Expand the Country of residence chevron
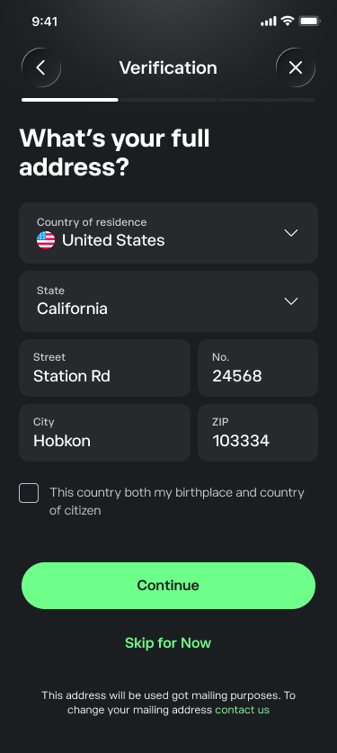337x753 pixels. point(291,233)
